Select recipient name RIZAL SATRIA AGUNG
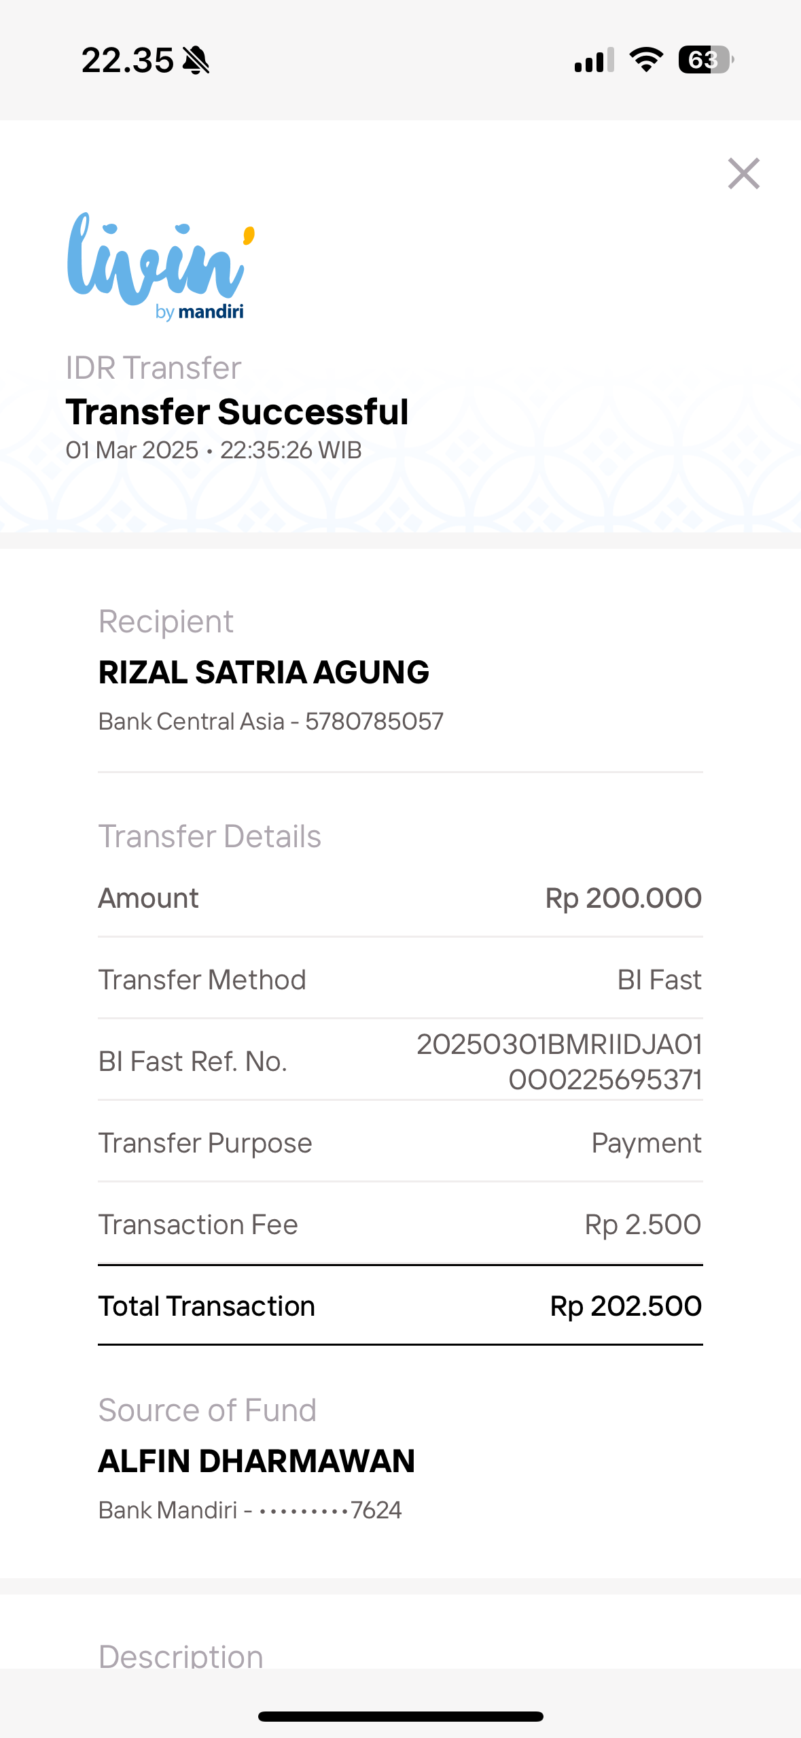Image resolution: width=801 pixels, height=1738 pixels. pyautogui.click(x=264, y=672)
